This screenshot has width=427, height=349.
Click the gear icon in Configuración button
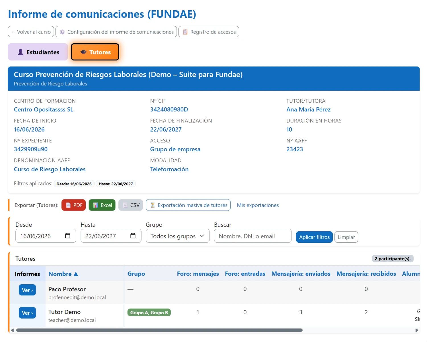tap(62, 32)
